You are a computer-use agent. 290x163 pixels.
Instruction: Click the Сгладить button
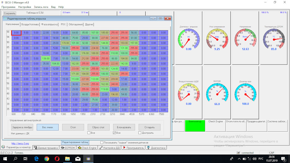point(150,127)
